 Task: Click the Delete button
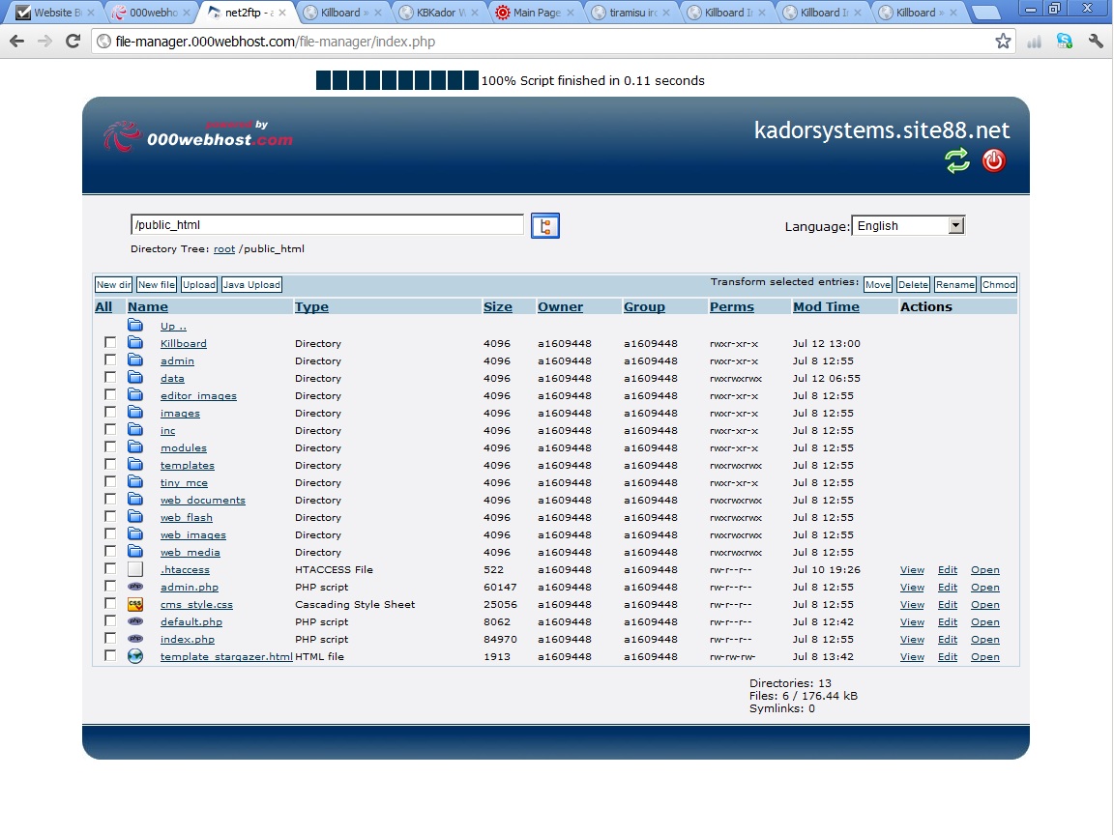pos(913,285)
